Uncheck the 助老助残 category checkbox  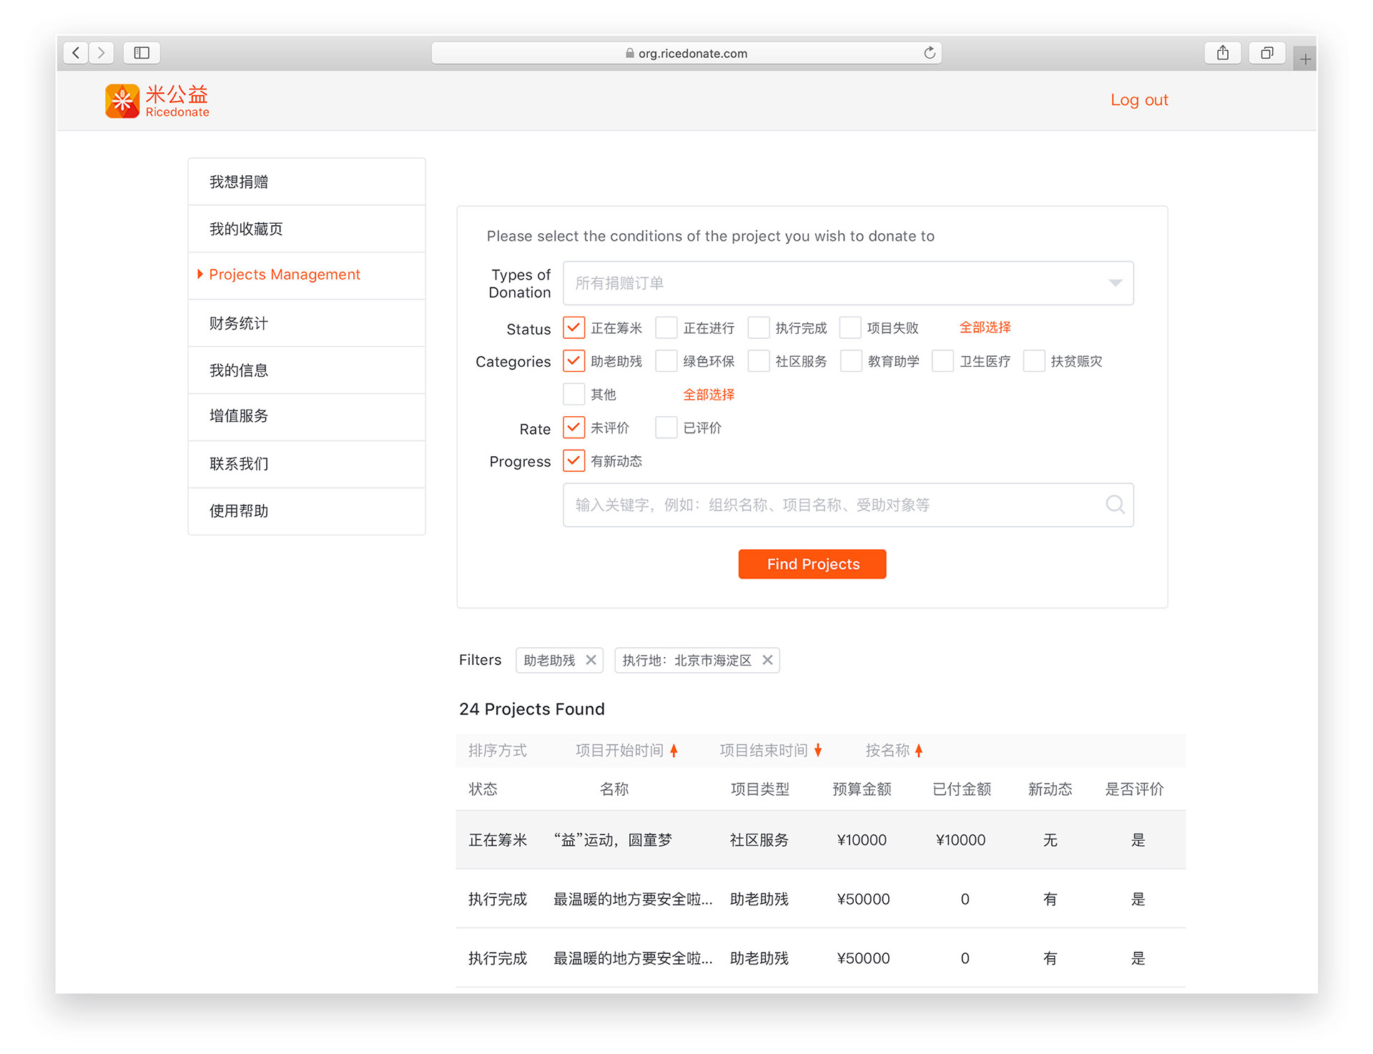point(574,360)
